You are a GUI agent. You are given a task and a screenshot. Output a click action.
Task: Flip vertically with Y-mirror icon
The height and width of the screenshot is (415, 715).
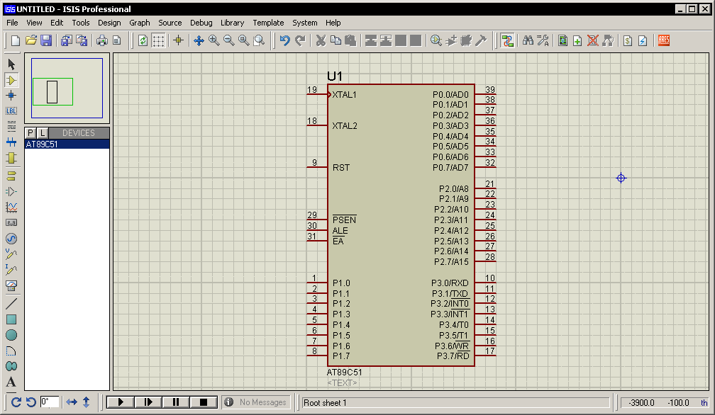[87, 402]
